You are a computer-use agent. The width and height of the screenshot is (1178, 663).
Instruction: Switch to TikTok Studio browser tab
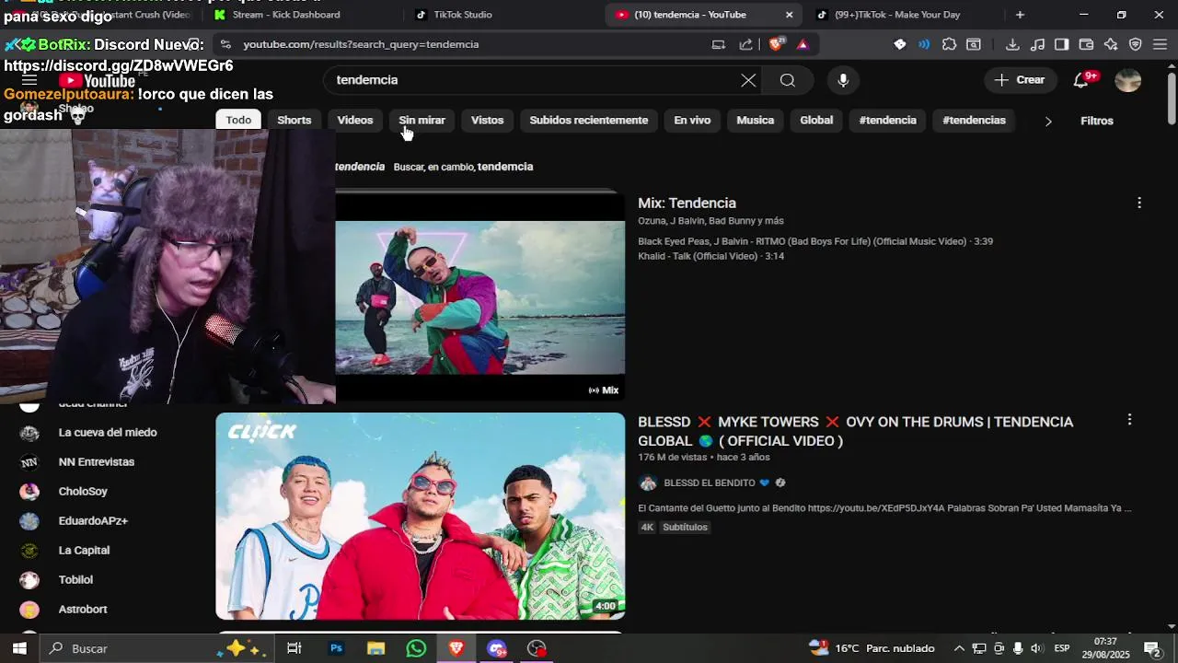click(x=462, y=15)
